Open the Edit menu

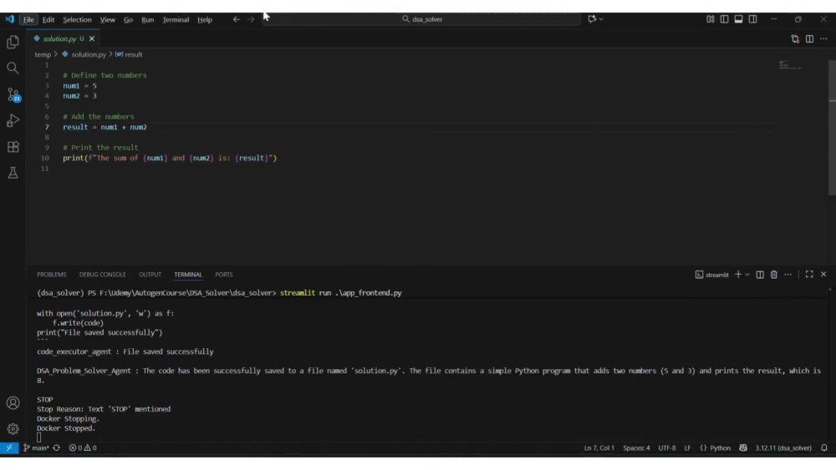click(x=48, y=20)
